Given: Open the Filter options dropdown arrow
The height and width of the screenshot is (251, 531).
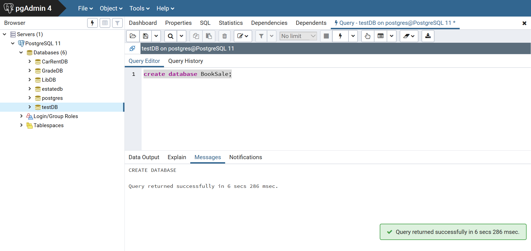Looking at the screenshot, I should coord(272,36).
